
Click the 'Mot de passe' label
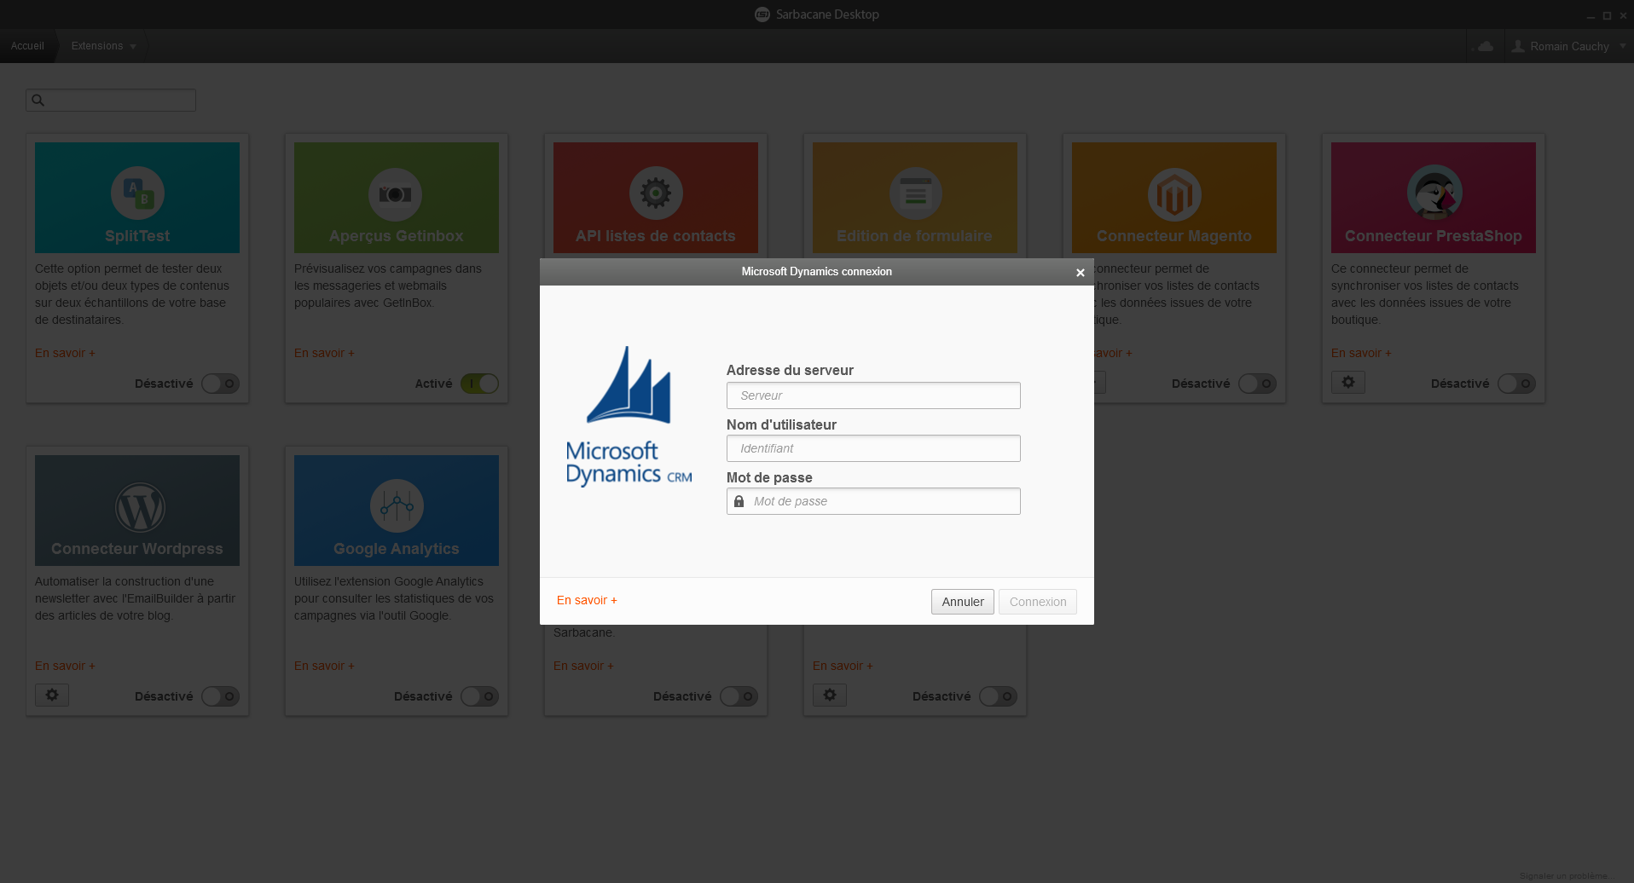click(x=769, y=477)
